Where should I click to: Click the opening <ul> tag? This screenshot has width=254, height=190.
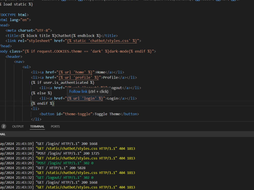(x=27, y=67)
